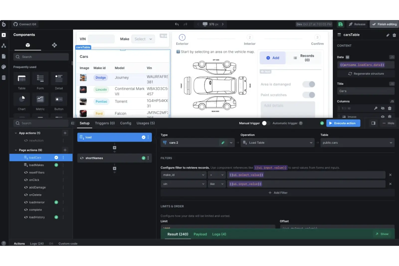Image resolution: width=399 pixels, height=266 pixels.
Task: Delete carsTable using the trash icon
Action: click(394, 35)
